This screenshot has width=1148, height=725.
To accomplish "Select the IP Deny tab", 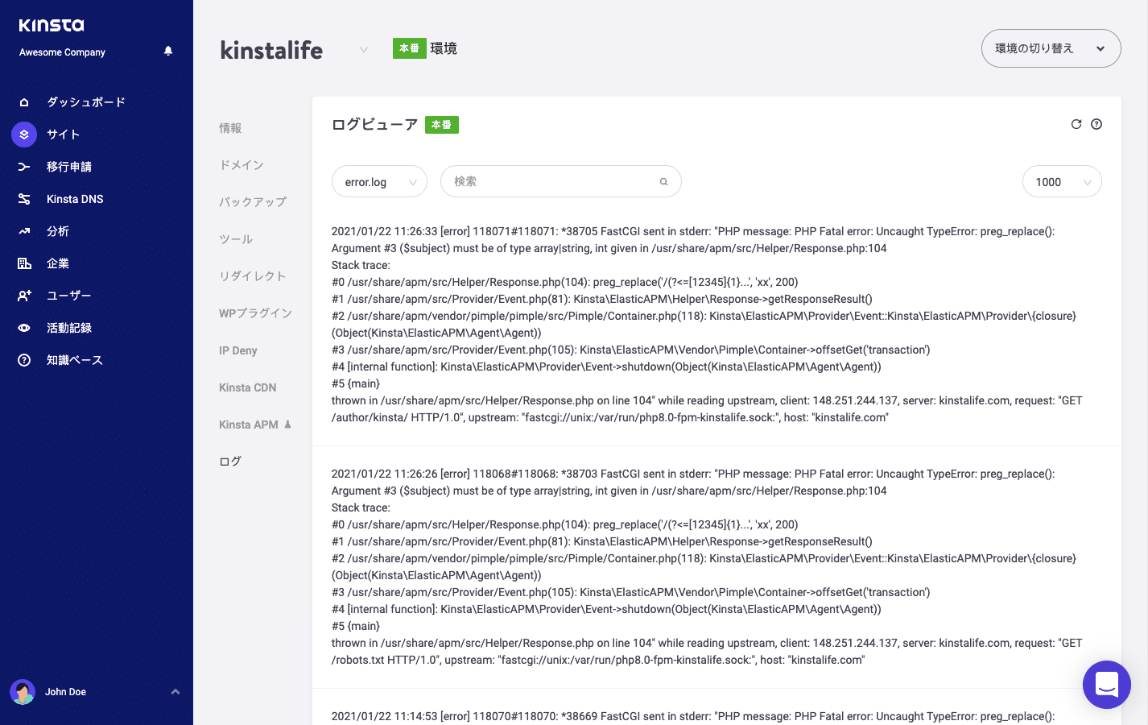I will [x=238, y=350].
